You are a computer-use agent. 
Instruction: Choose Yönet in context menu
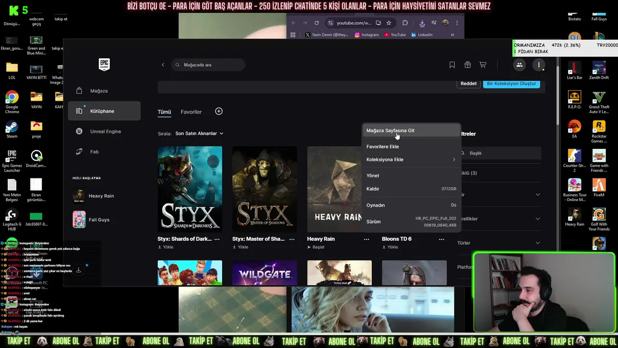(x=411, y=175)
